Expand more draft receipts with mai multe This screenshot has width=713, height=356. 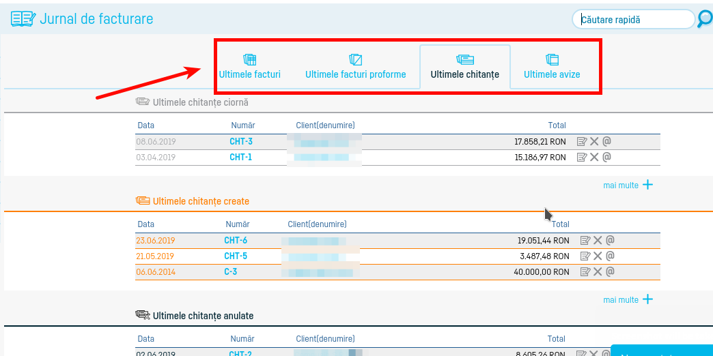pyautogui.click(x=628, y=185)
